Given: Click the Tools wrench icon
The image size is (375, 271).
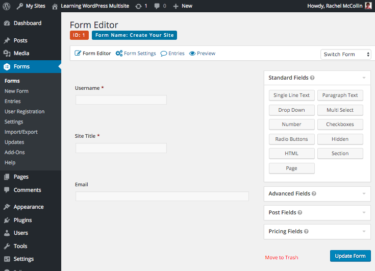Looking at the screenshot, I should (x=7, y=246).
